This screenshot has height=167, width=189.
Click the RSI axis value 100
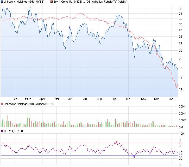point(181,134)
